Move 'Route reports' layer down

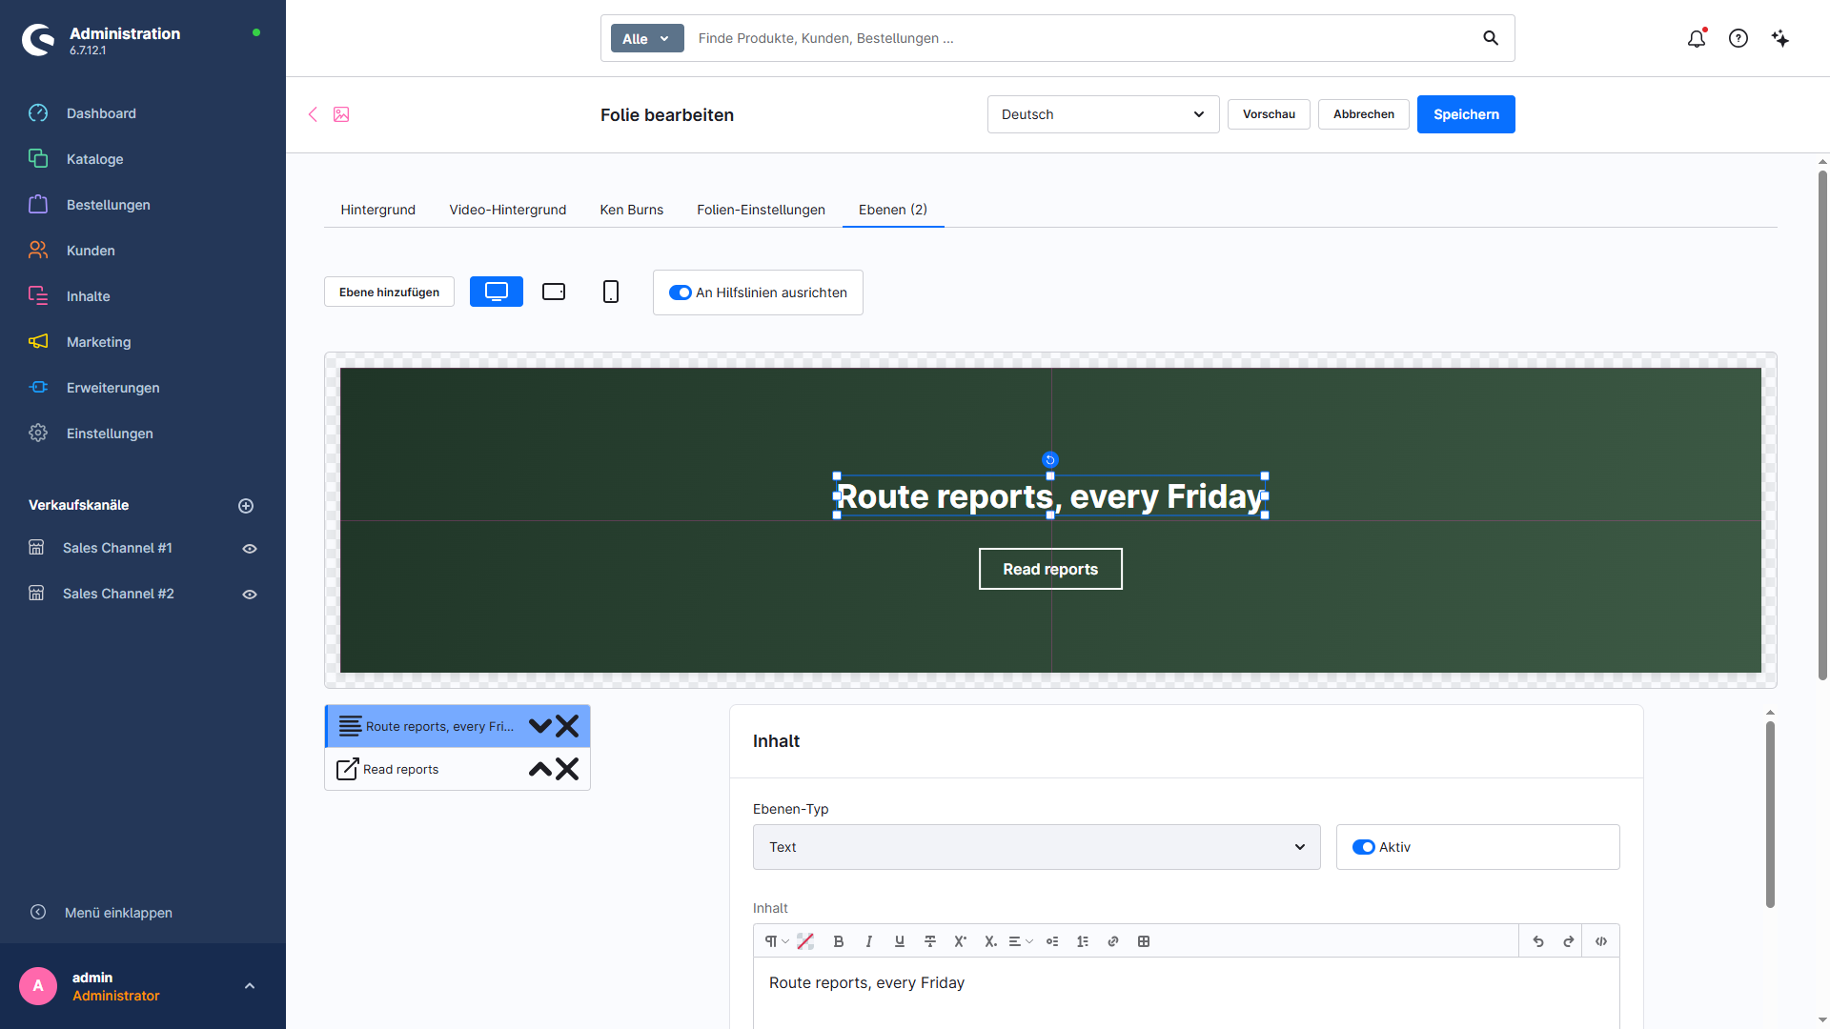point(540,726)
